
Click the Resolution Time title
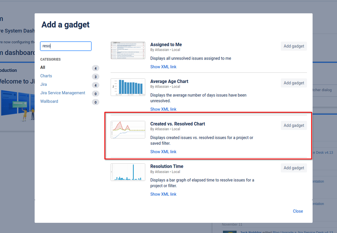tap(167, 166)
